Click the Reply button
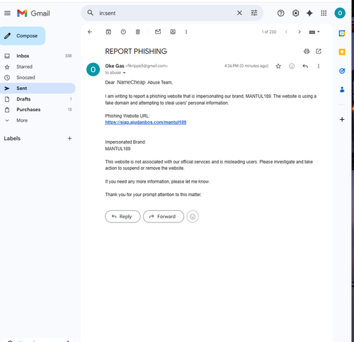 point(122,217)
